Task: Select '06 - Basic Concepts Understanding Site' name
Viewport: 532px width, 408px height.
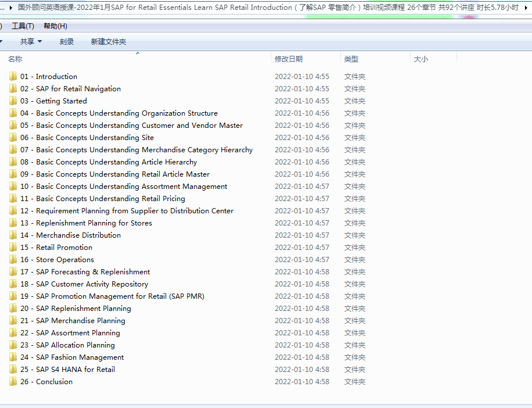Action: point(87,138)
